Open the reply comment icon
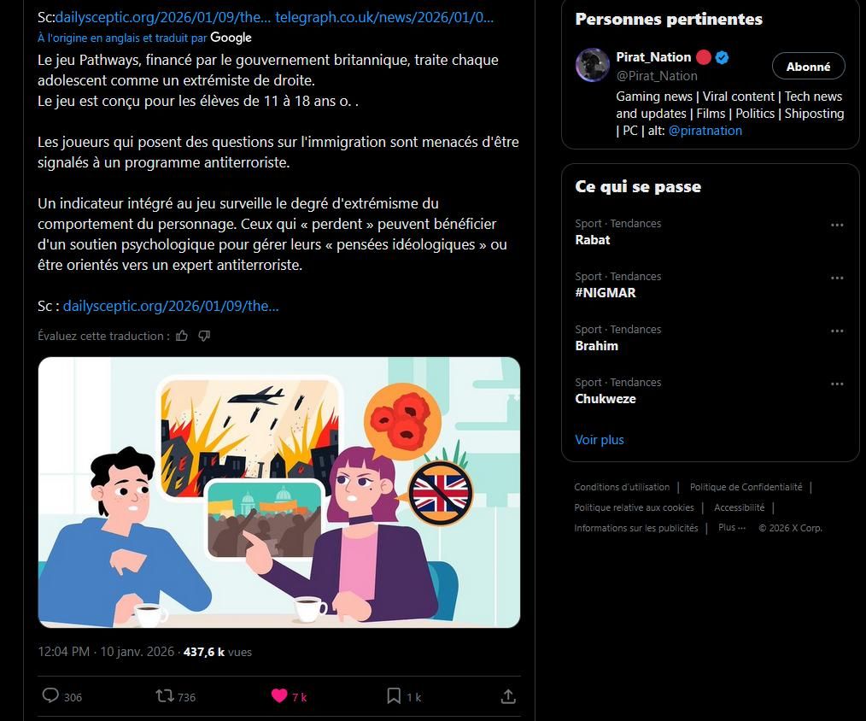The width and height of the screenshot is (866, 721). pos(50,695)
